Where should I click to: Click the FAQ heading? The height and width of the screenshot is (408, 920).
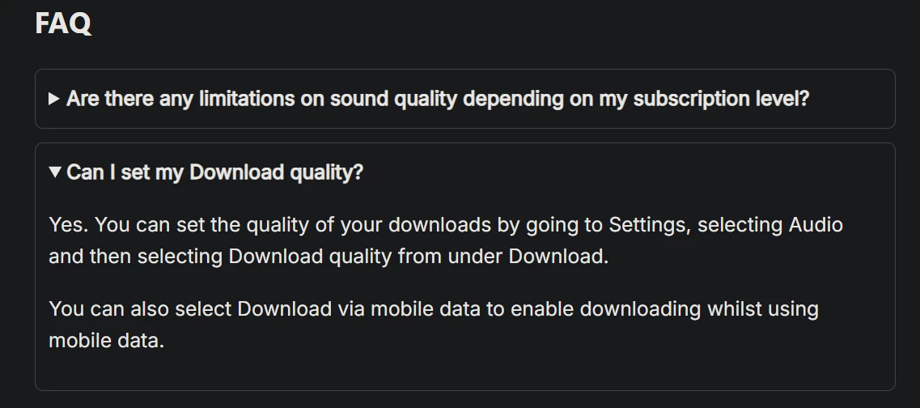coord(62,23)
